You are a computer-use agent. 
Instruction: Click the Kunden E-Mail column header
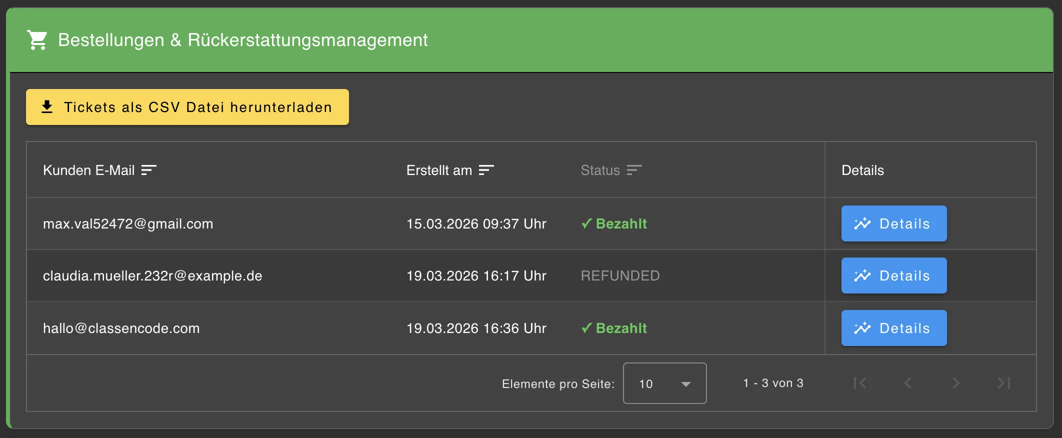tap(89, 170)
